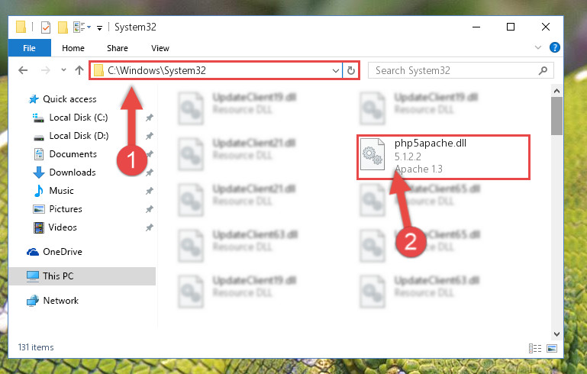Unpin Local Disk (C:) pin icon
This screenshot has width=587, height=374.
tap(150, 118)
